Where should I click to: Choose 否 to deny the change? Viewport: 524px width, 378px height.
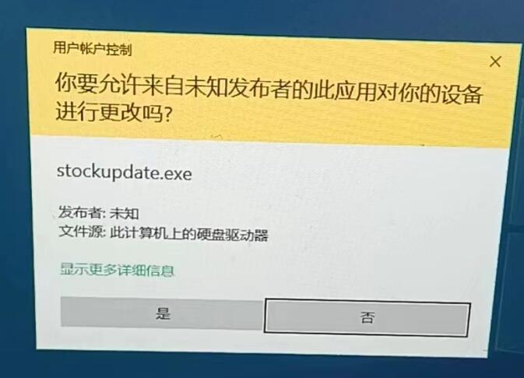click(367, 317)
